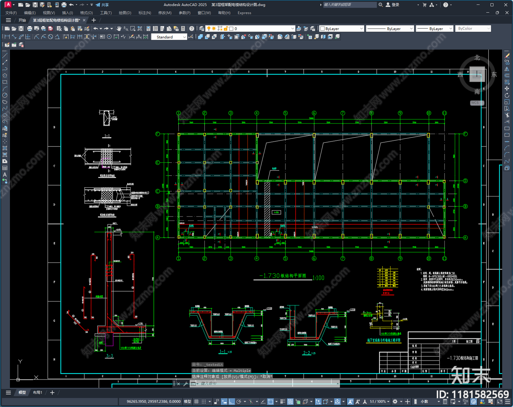Open annotation scale 1:1 / 100% dropdown
513x407 pixels.
coord(380,402)
